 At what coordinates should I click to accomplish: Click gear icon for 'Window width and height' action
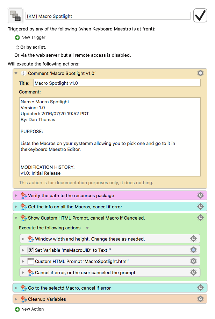click(193, 239)
